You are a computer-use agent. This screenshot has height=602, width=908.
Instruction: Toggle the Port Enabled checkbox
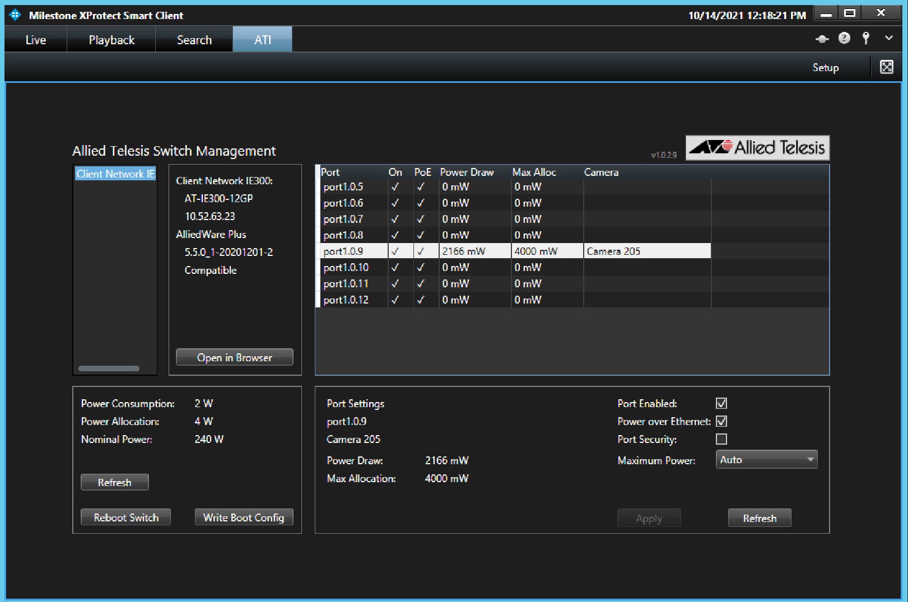coord(721,403)
